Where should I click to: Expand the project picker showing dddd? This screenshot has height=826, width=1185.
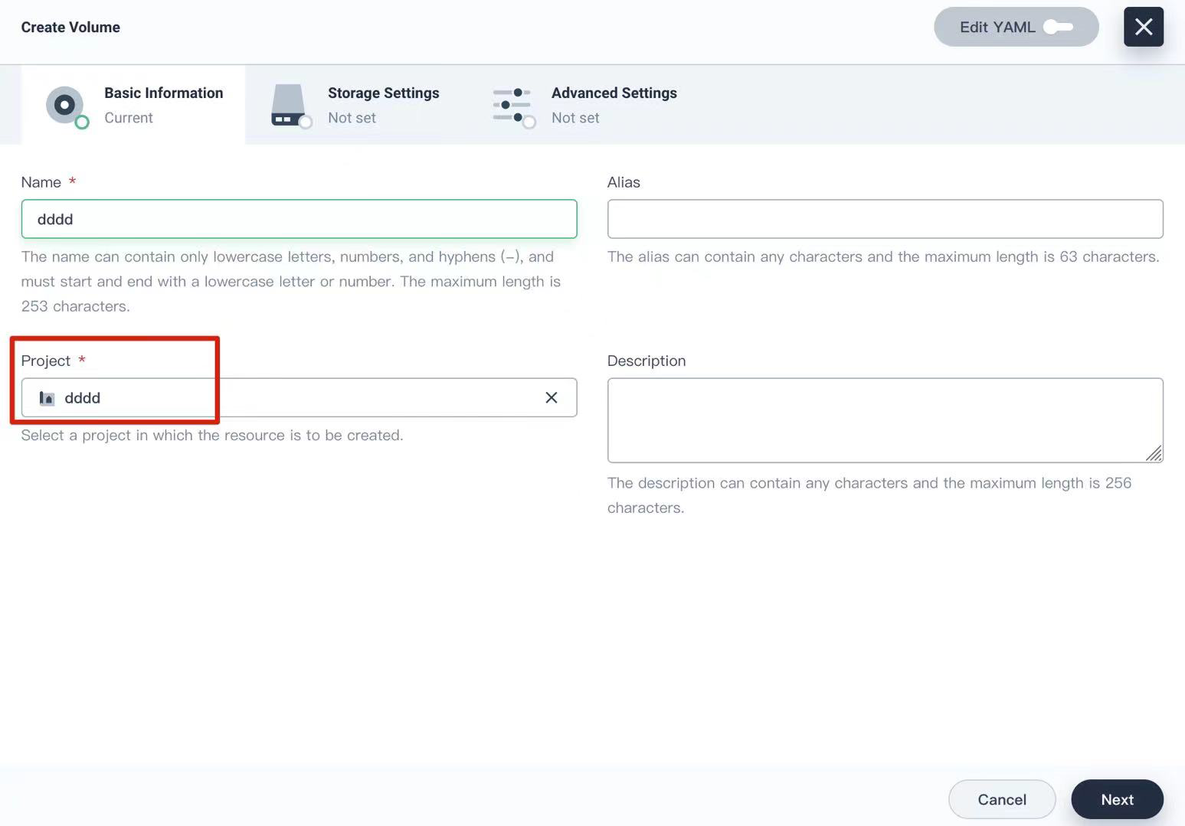[x=299, y=397]
